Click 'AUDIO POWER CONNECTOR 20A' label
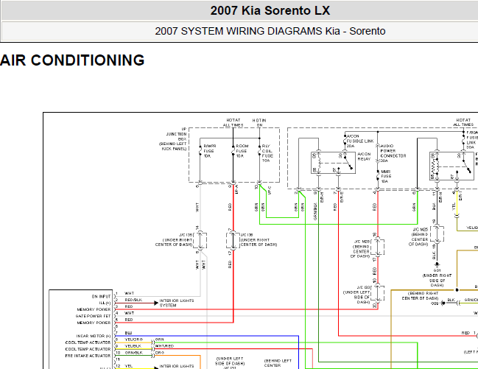 pyautogui.click(x=393, y=153)
